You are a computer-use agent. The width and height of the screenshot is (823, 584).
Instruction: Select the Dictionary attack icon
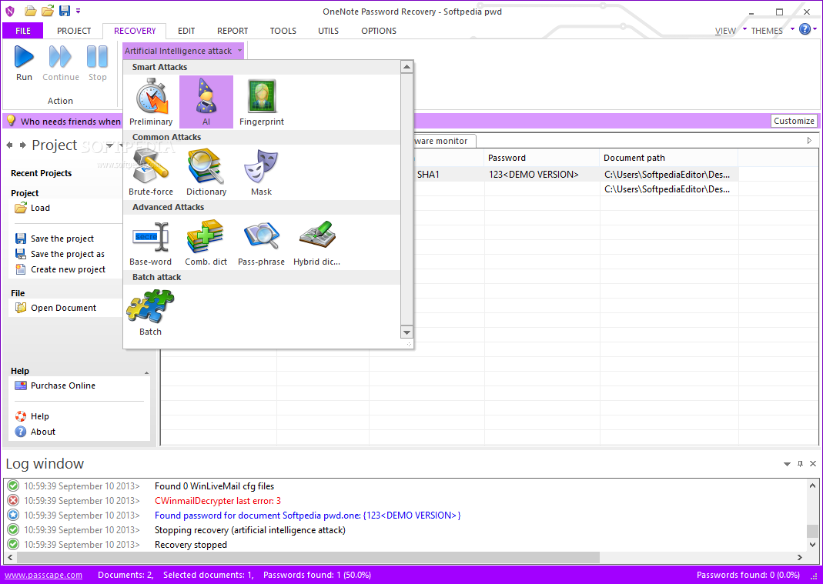click(206, 172)
